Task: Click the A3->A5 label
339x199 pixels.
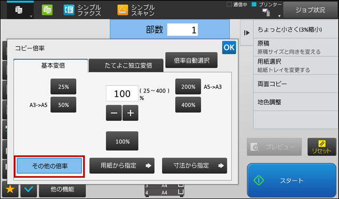Action: pos(38,105)
